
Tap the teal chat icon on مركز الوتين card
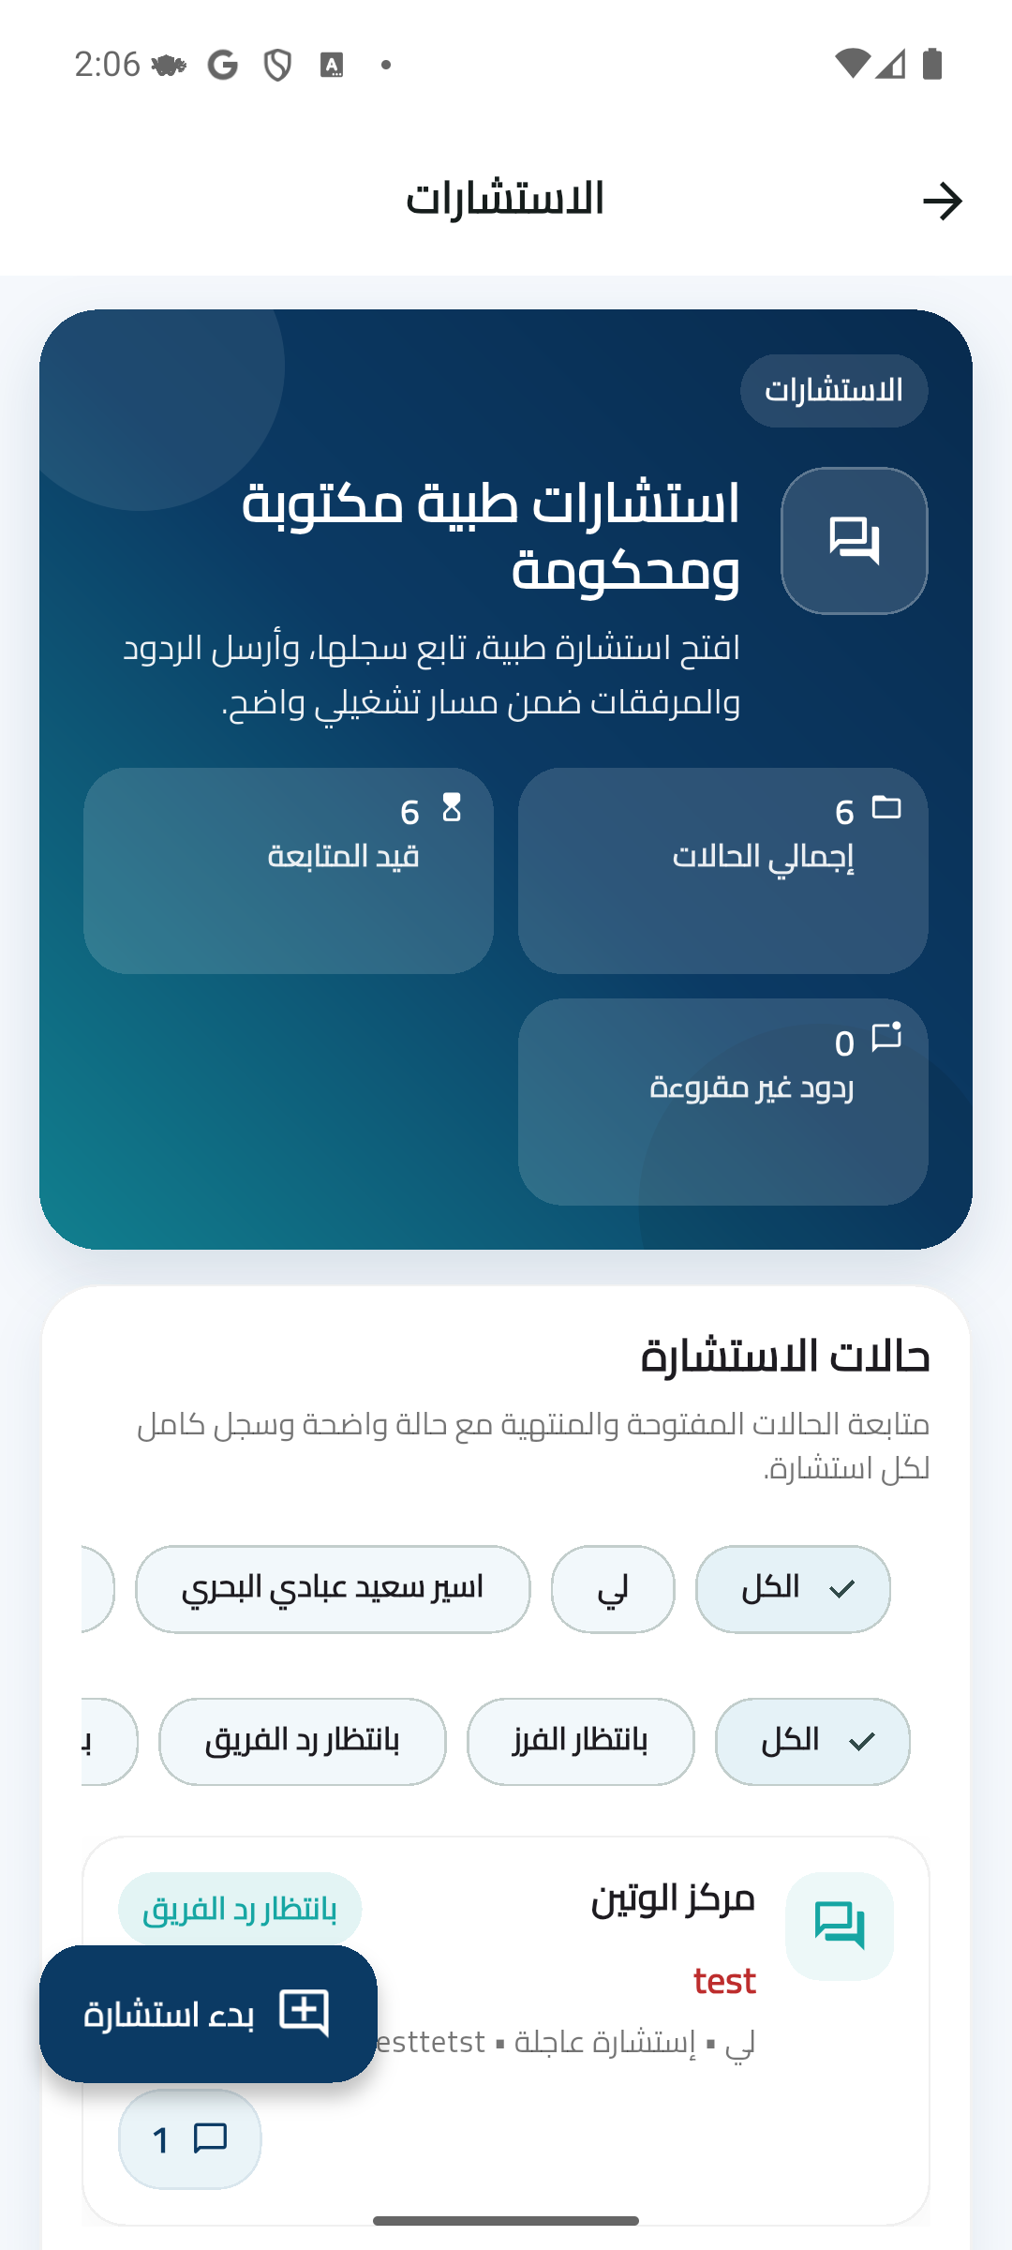[839, 1927]
